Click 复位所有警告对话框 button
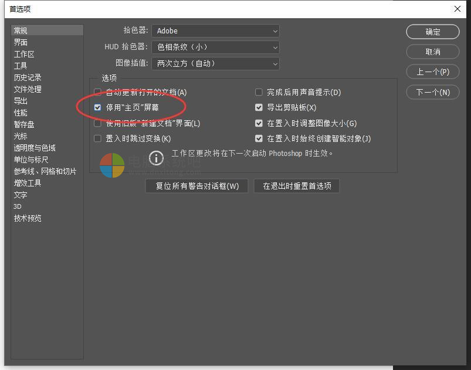This screenshot has width=471, height=370. point(197,186)
